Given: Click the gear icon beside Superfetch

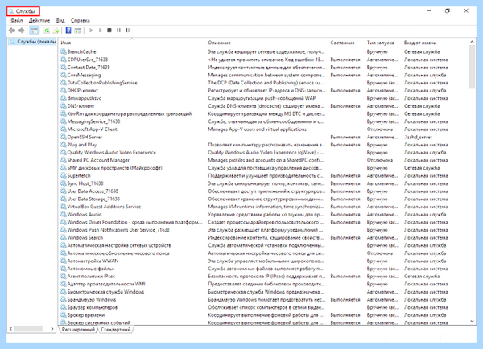Looking at the screenshot, I should pos(63,175).
